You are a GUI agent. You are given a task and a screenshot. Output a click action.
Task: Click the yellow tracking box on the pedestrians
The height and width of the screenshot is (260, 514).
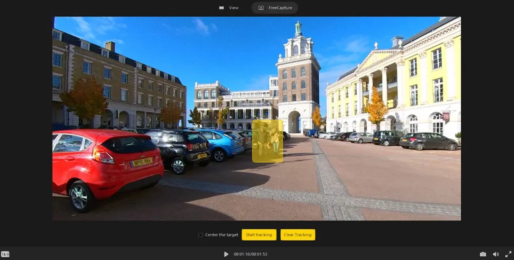click(x=267, y=141)
